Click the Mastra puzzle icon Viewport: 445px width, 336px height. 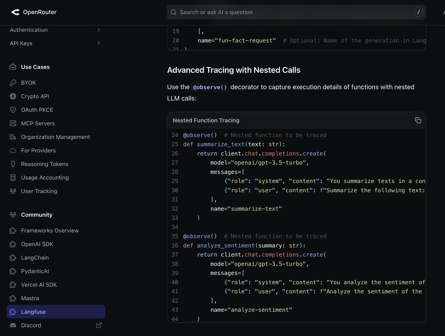coord(13,298)
